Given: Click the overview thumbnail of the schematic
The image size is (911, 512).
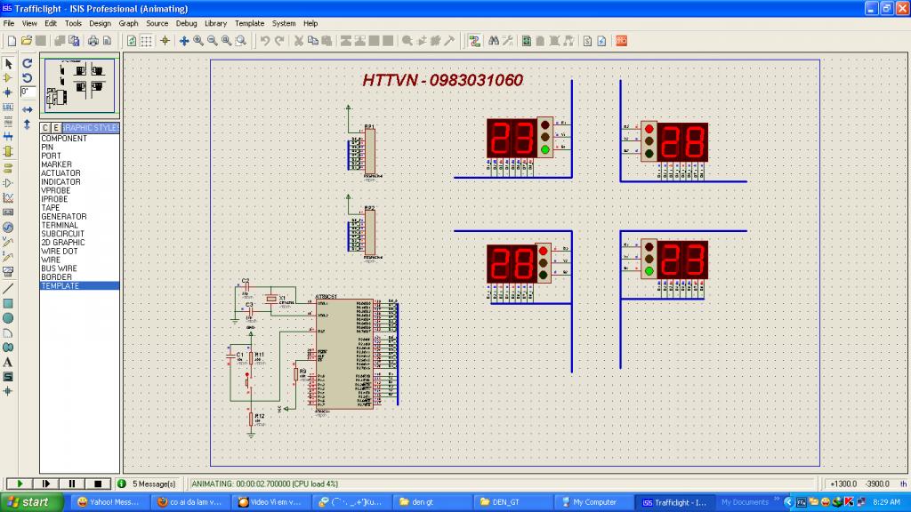Looking at the screenshot, I should click(79, 85).
